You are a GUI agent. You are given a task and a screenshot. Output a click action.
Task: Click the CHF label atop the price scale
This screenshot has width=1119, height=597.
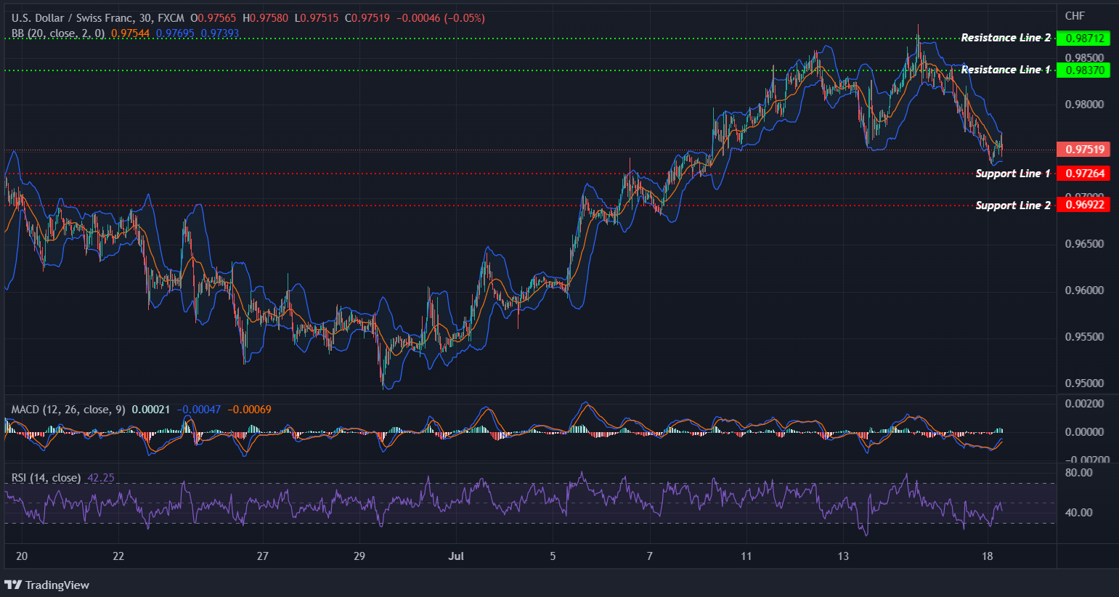[x=1076, y=15]
